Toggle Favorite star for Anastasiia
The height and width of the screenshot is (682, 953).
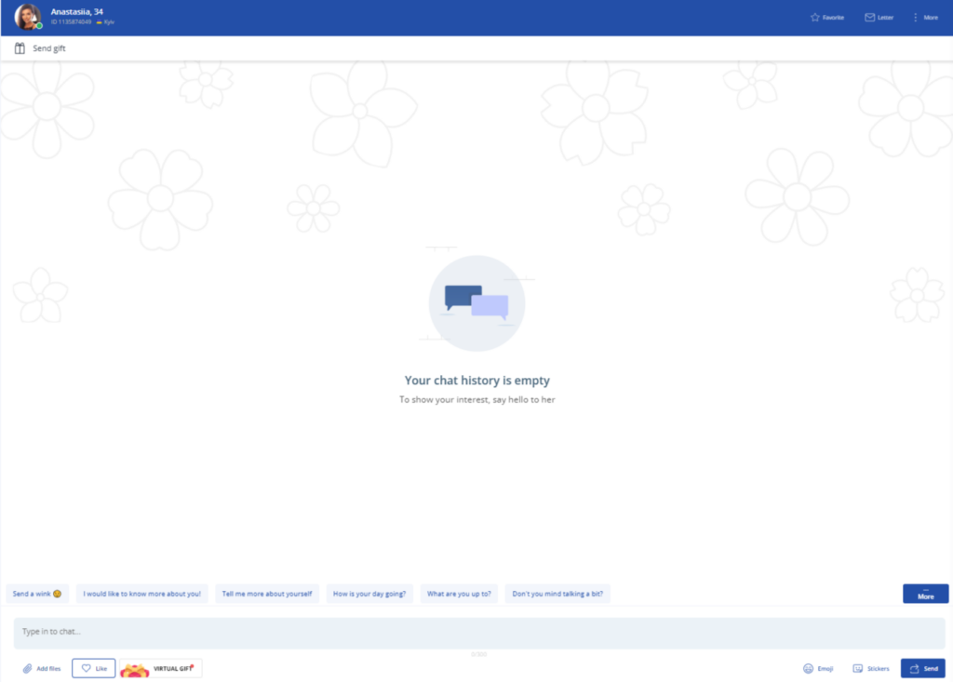click(825, 17)
